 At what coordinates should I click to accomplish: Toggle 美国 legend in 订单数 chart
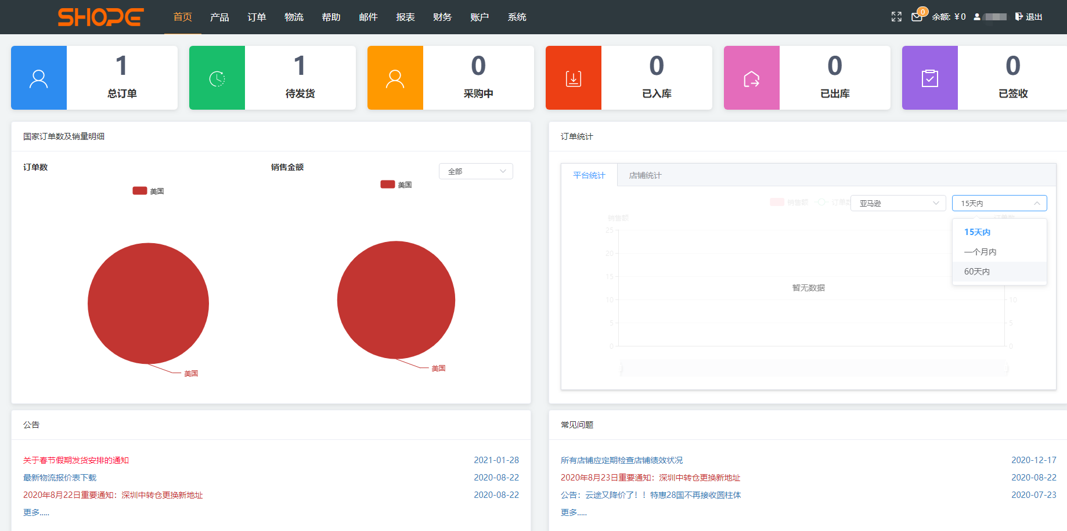[149, 191]
